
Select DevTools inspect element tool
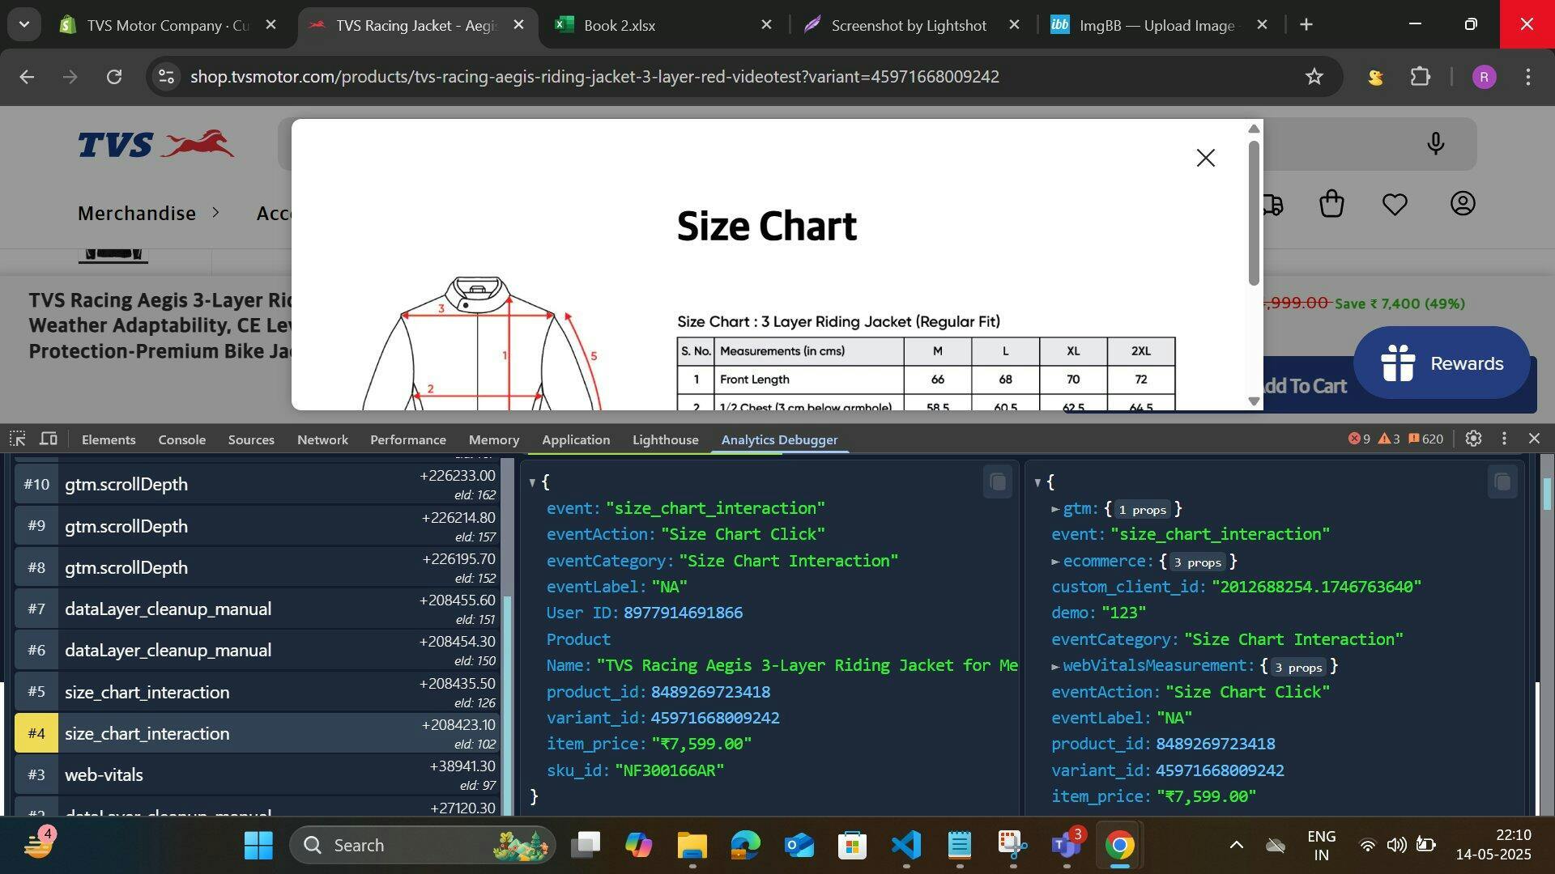point(18,439)
